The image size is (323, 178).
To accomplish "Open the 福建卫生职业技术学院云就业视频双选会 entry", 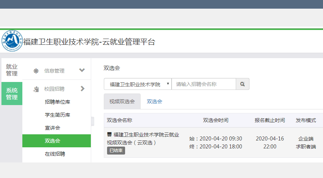I will pyautogui.click(x=146, y=138).
